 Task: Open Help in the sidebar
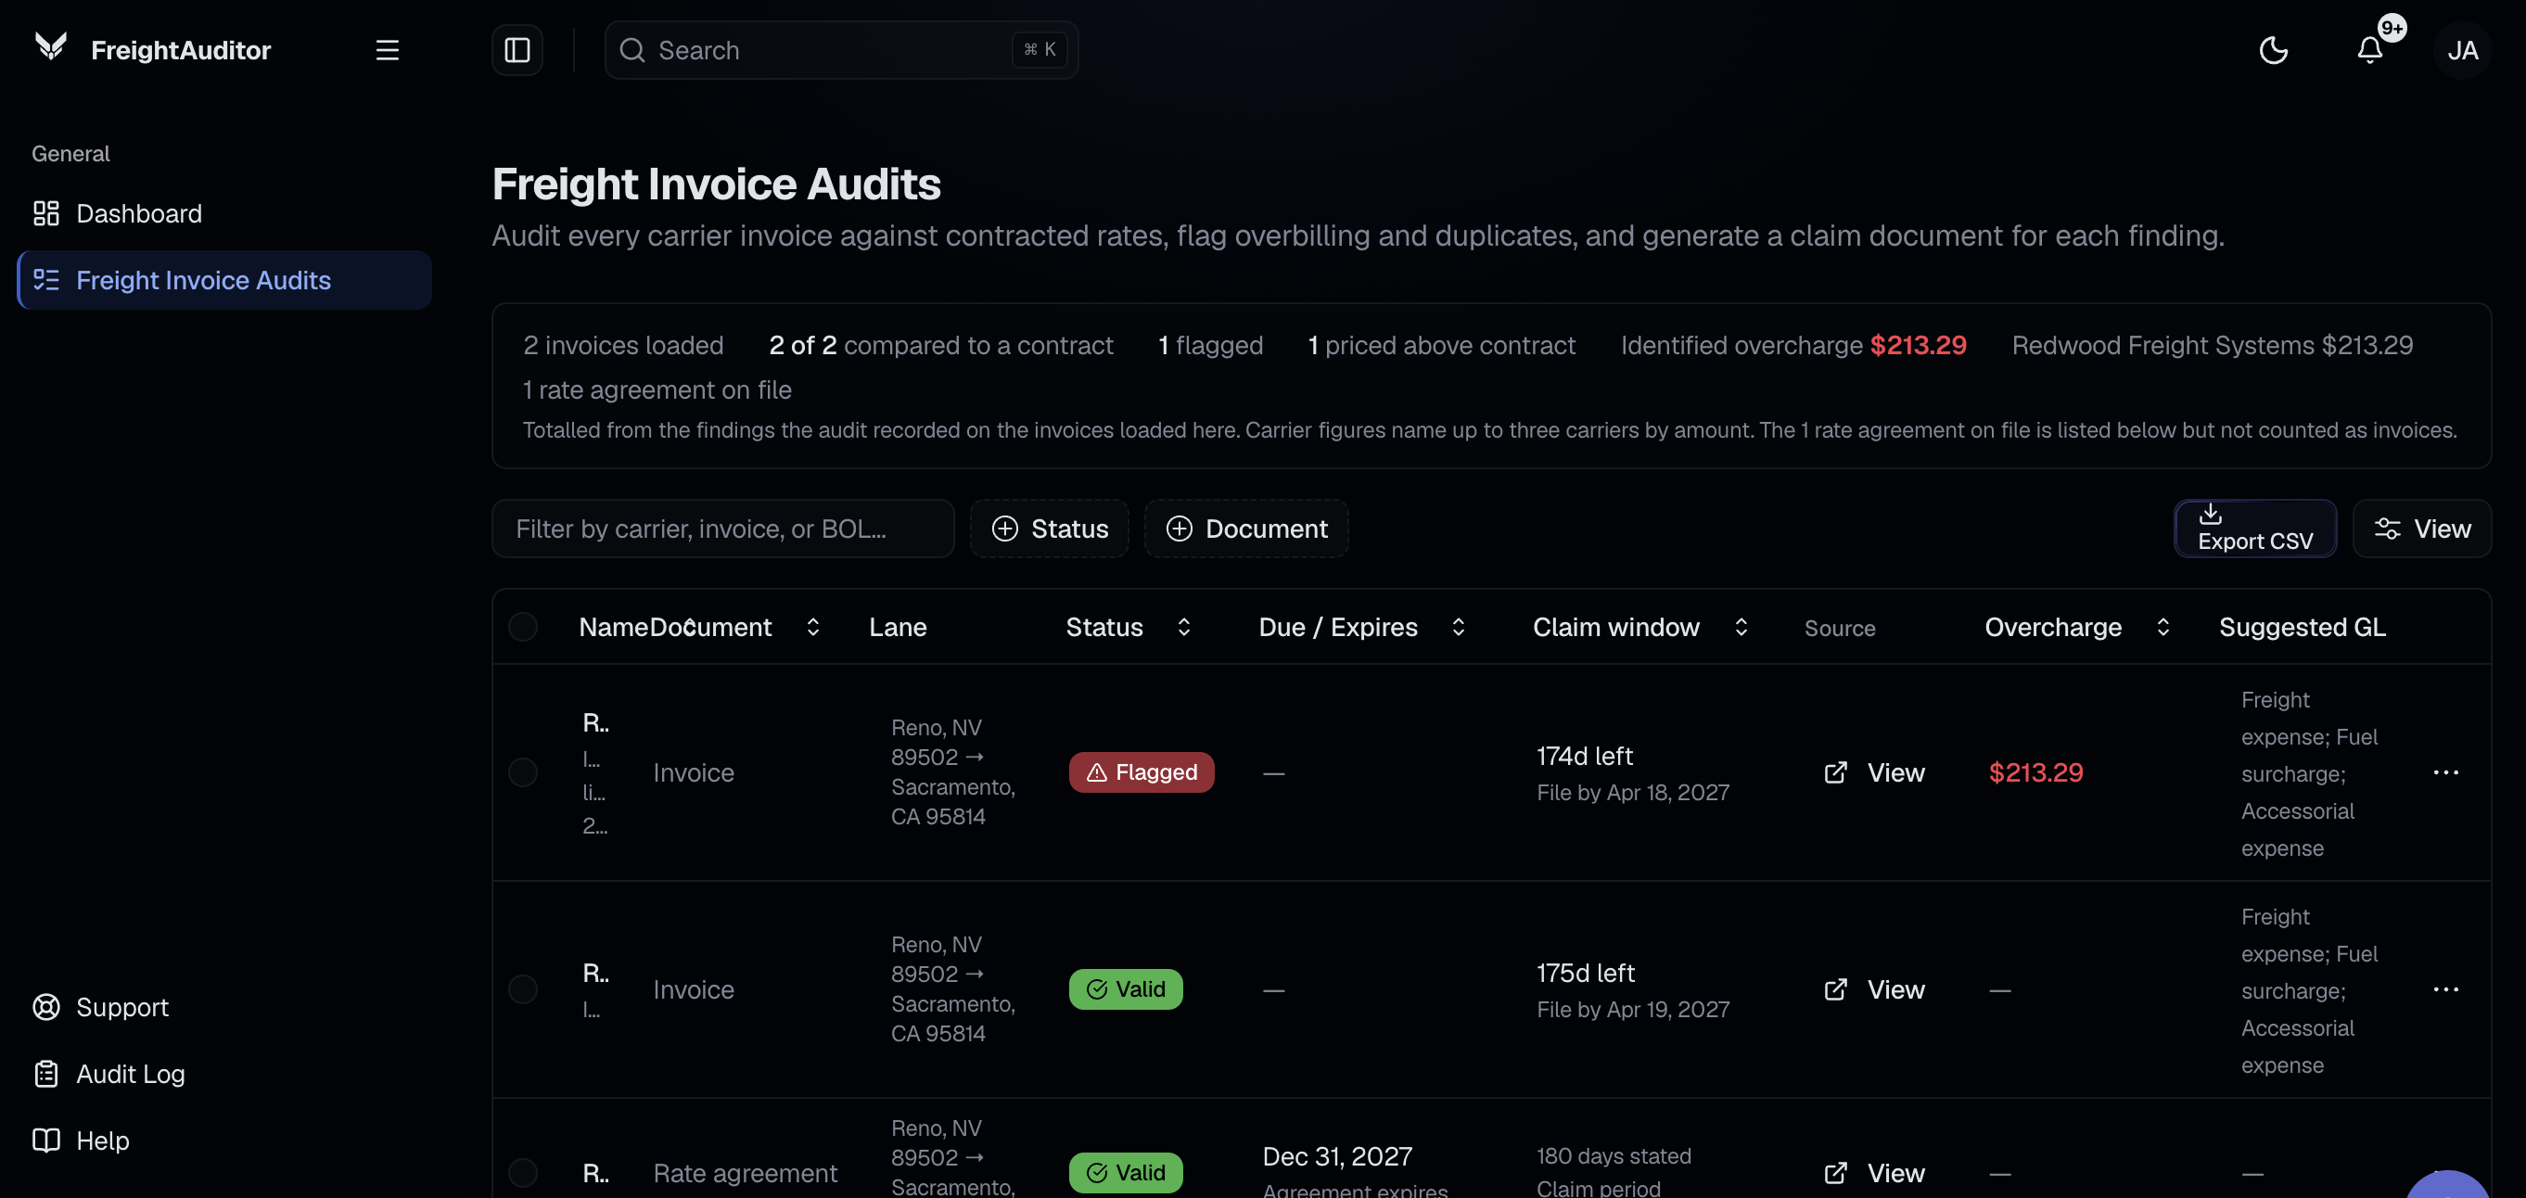224,1141
